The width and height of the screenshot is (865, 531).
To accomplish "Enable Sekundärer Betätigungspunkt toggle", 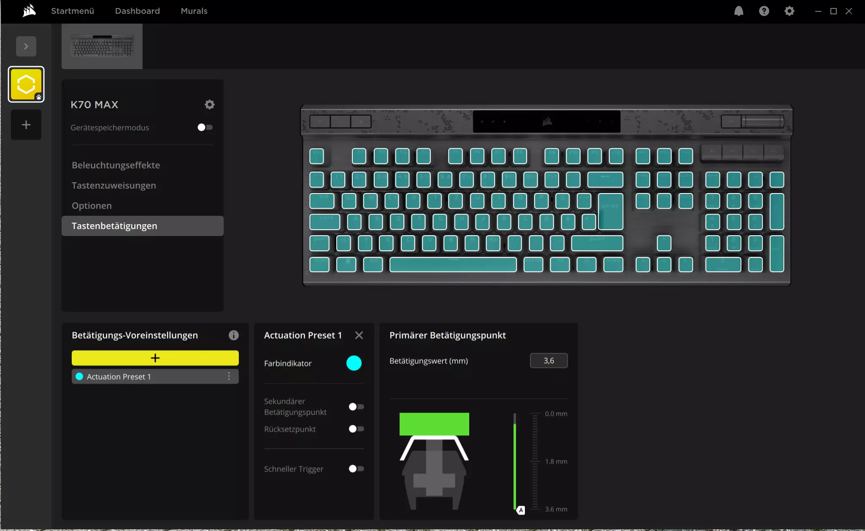I will tap(356, 407).
